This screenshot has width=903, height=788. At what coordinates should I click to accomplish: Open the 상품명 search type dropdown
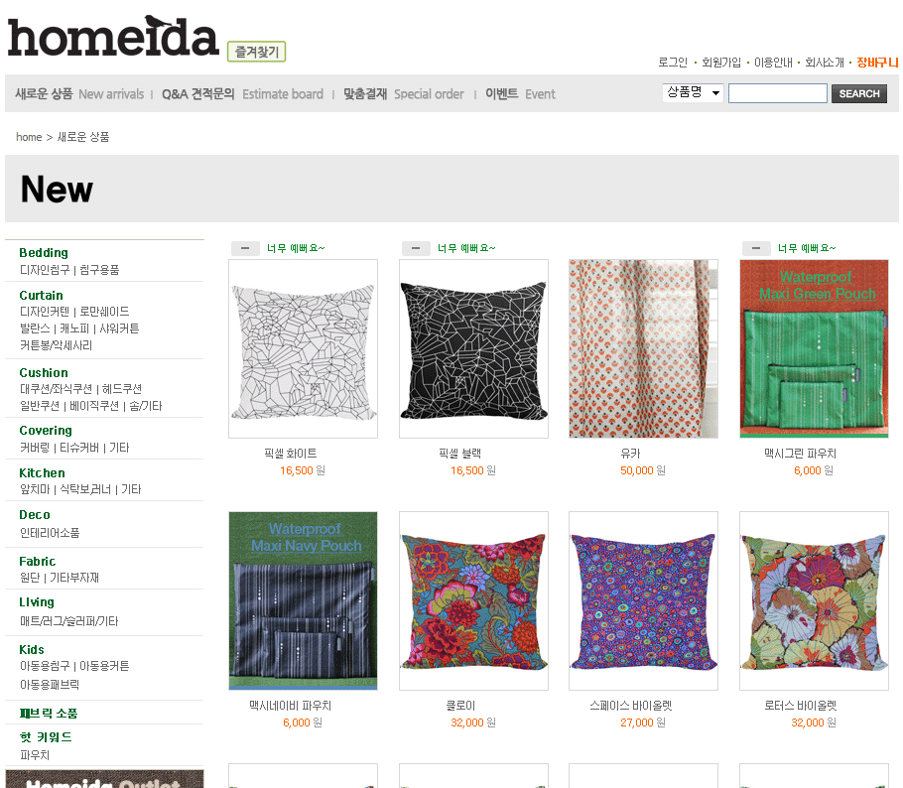point(693,92)
